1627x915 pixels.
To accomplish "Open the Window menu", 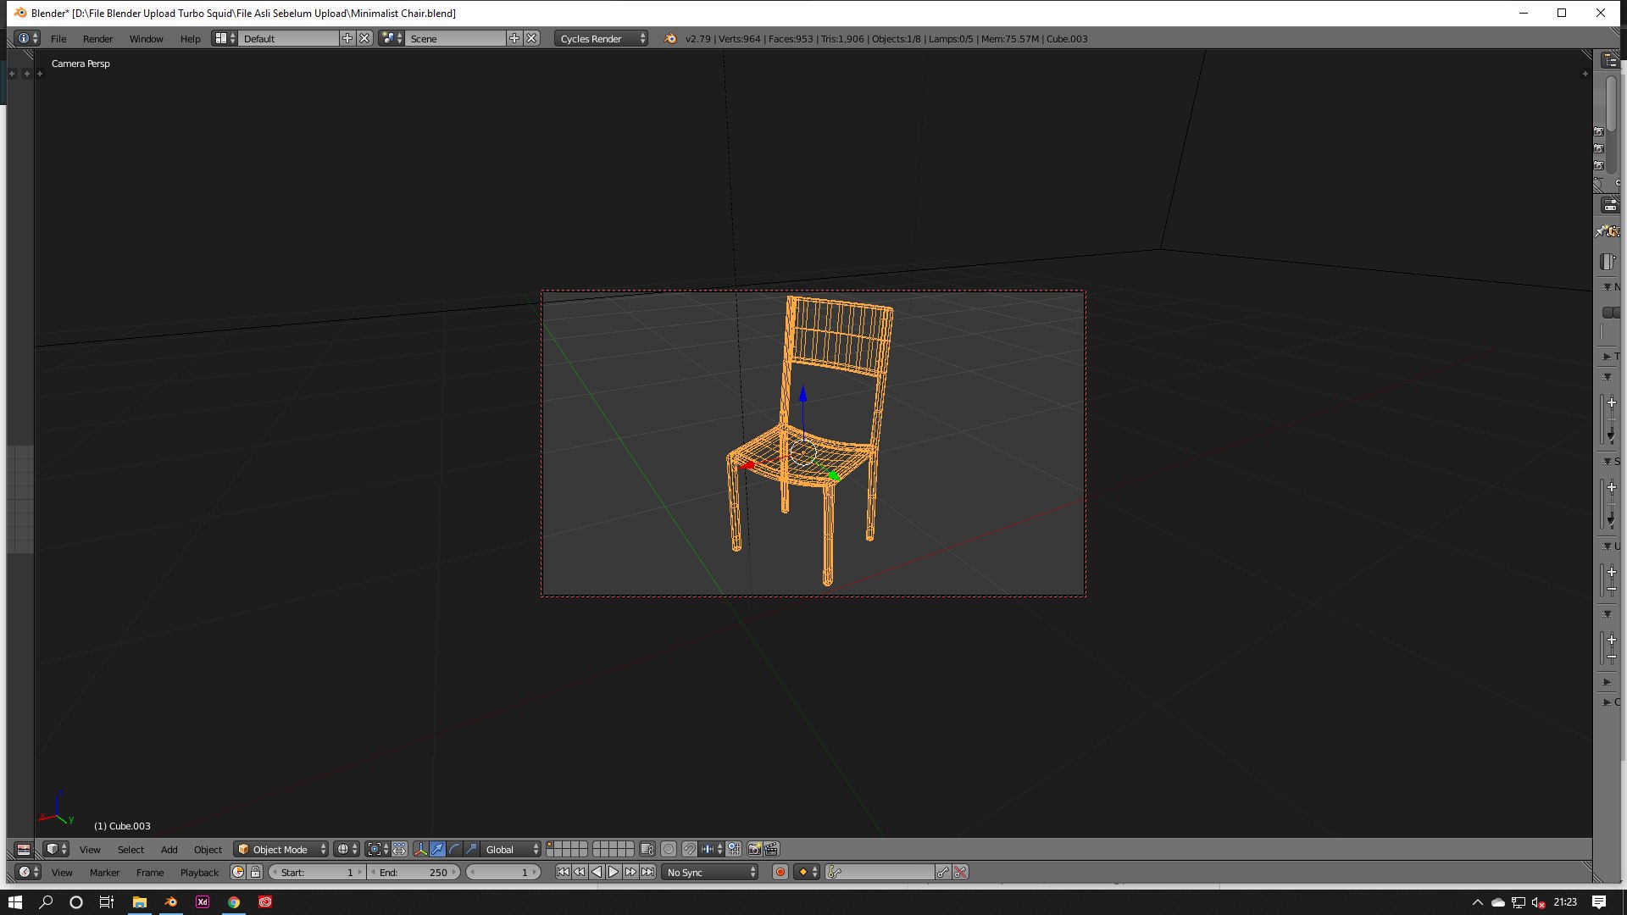I will 146,39.
